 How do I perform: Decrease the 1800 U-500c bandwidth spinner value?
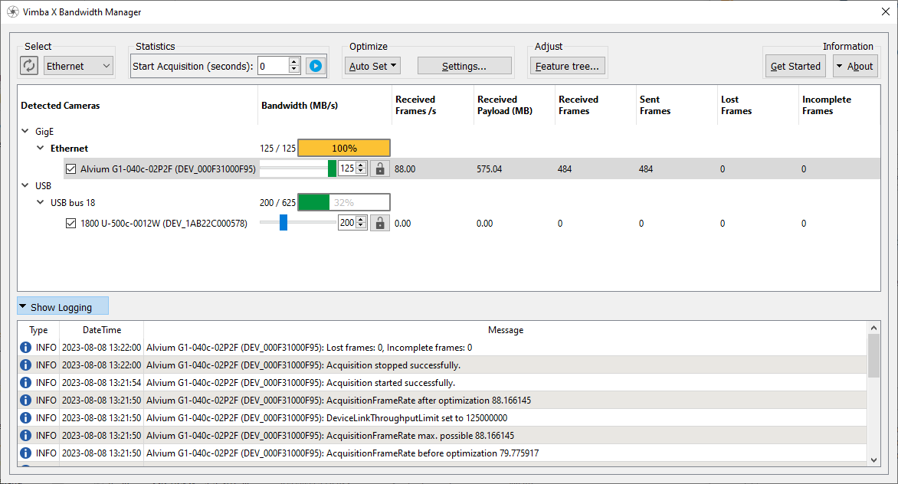pyautogui.click(x=362, y=227)
